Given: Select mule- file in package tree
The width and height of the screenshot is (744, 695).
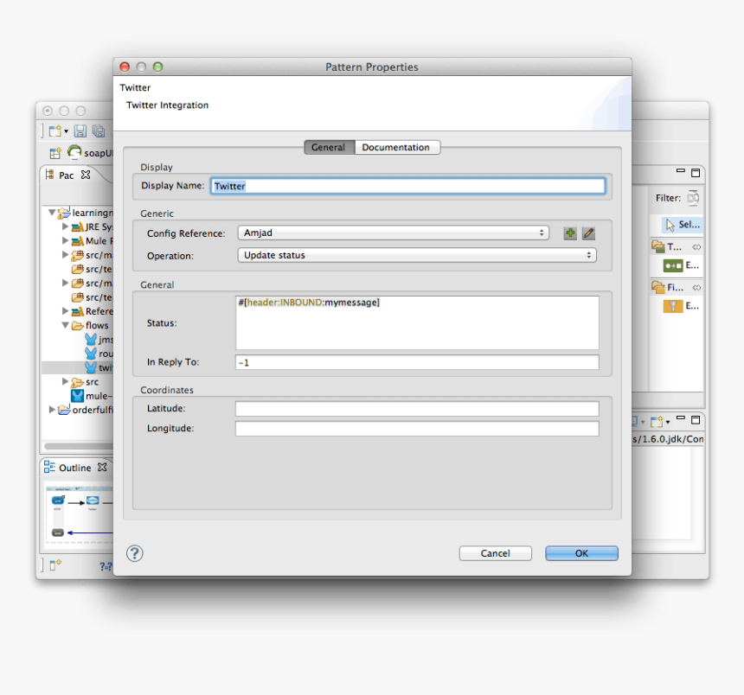Looking at the screenshot, I should click(92, 396).
